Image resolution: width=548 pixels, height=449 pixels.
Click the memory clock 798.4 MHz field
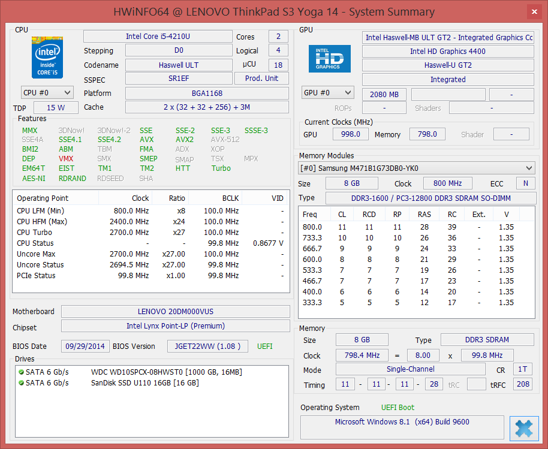click(362, 355)
